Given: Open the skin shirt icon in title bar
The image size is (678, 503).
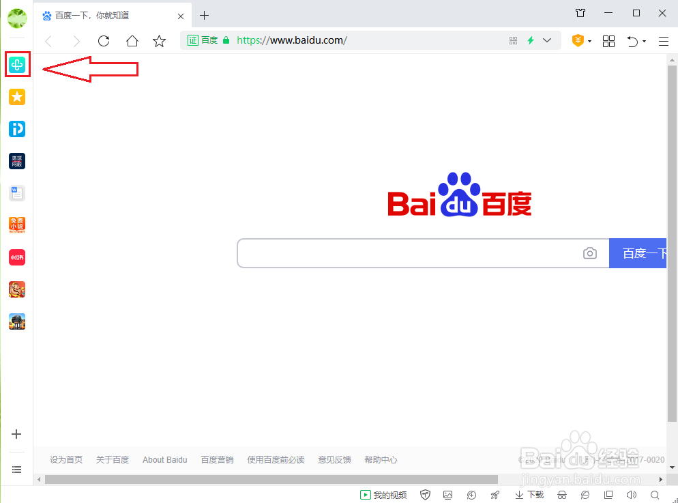Looking at the screenshot, I should pos(580,13).
